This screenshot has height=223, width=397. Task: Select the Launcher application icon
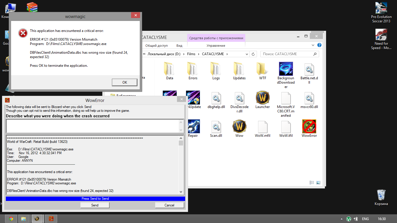[x=263, y=100]
